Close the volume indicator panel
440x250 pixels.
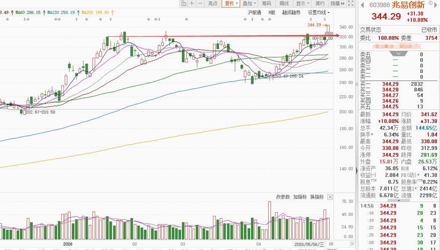click(330, 197)
